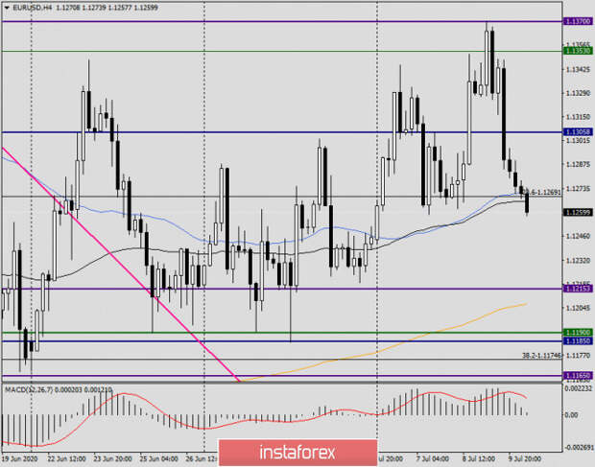Click the blue 1.11850 price label
Image resolution: width=595 pixels, height=467 pixels.
[x=578, y=341]
